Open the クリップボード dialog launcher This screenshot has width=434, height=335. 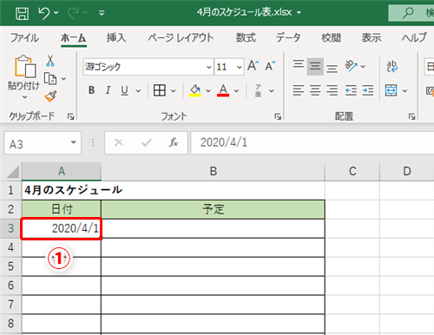(70, 116)
